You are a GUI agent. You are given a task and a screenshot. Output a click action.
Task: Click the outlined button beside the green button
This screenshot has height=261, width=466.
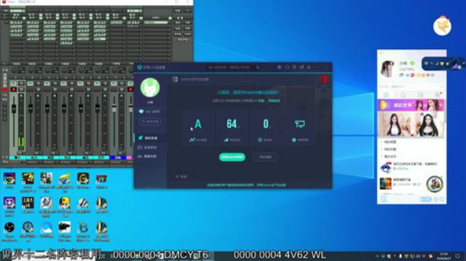[265, 157]
